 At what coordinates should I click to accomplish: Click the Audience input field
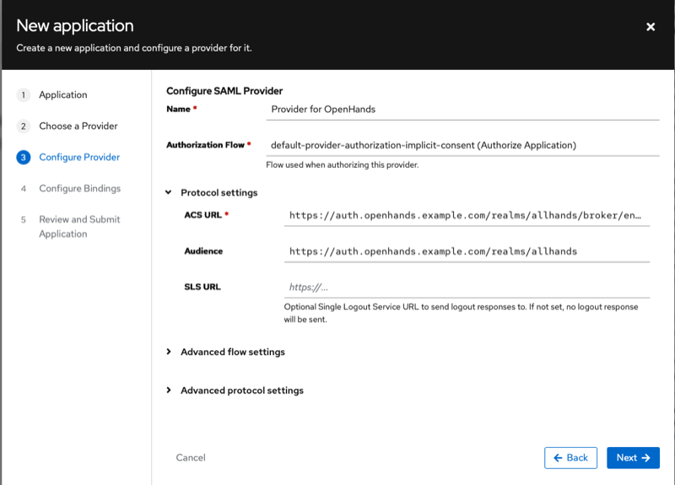tap(467, 251)
